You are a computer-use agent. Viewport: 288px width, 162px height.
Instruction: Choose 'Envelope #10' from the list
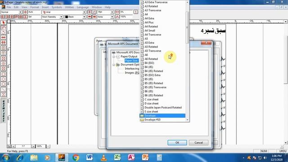(162, 120)
